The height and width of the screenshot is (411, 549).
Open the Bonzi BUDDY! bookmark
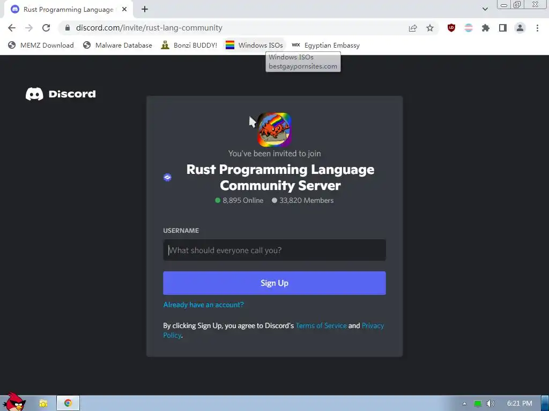(189, 45)
